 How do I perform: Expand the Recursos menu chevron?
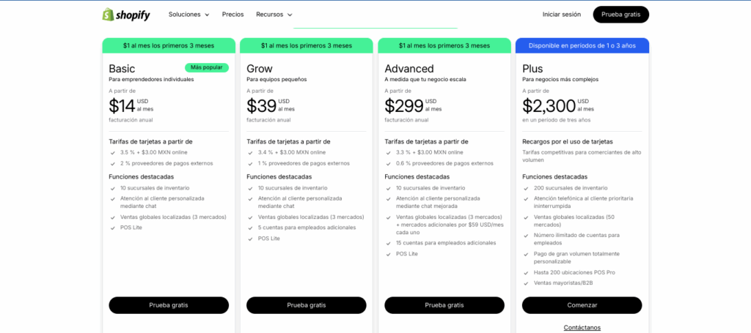tap(289, 15)
